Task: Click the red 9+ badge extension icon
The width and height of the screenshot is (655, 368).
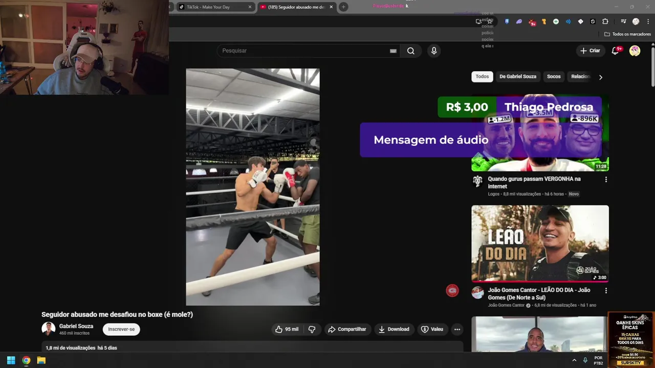Action: click(x=532, y=22)
